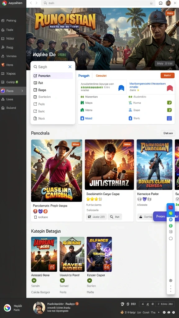Open the Cuaseina game thumbnail
Viewport: 179px width, 318px height.
coord(57,170)
